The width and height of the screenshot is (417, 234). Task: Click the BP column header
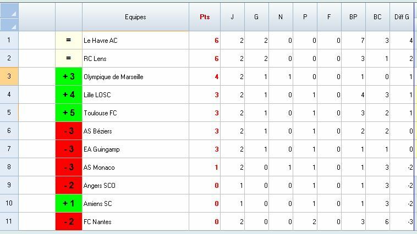pos(353,17)
